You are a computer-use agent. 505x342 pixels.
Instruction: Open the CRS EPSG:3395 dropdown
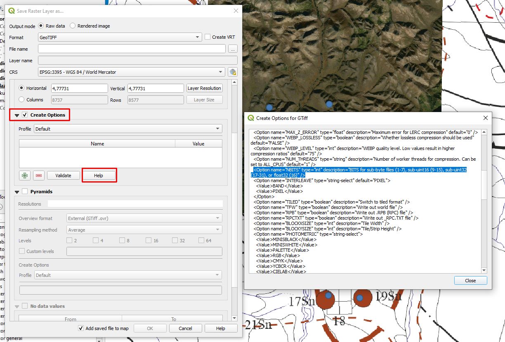point(131,72)
